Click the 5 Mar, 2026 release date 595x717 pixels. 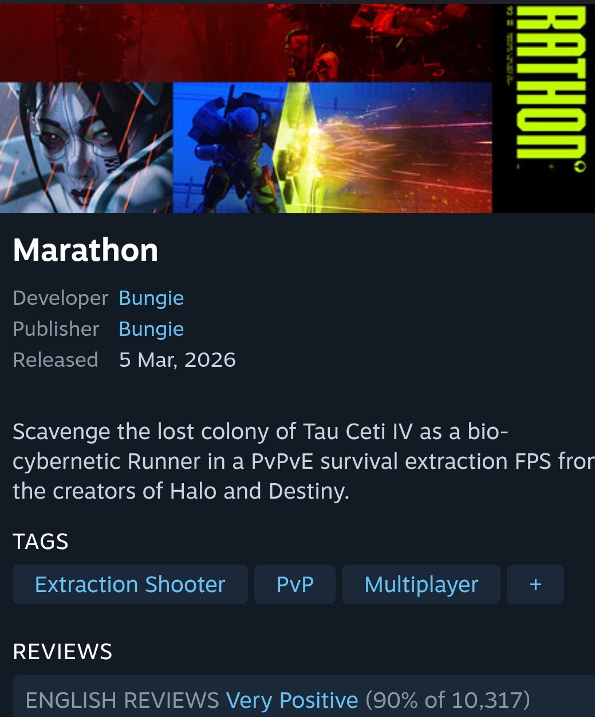point(178,360)
